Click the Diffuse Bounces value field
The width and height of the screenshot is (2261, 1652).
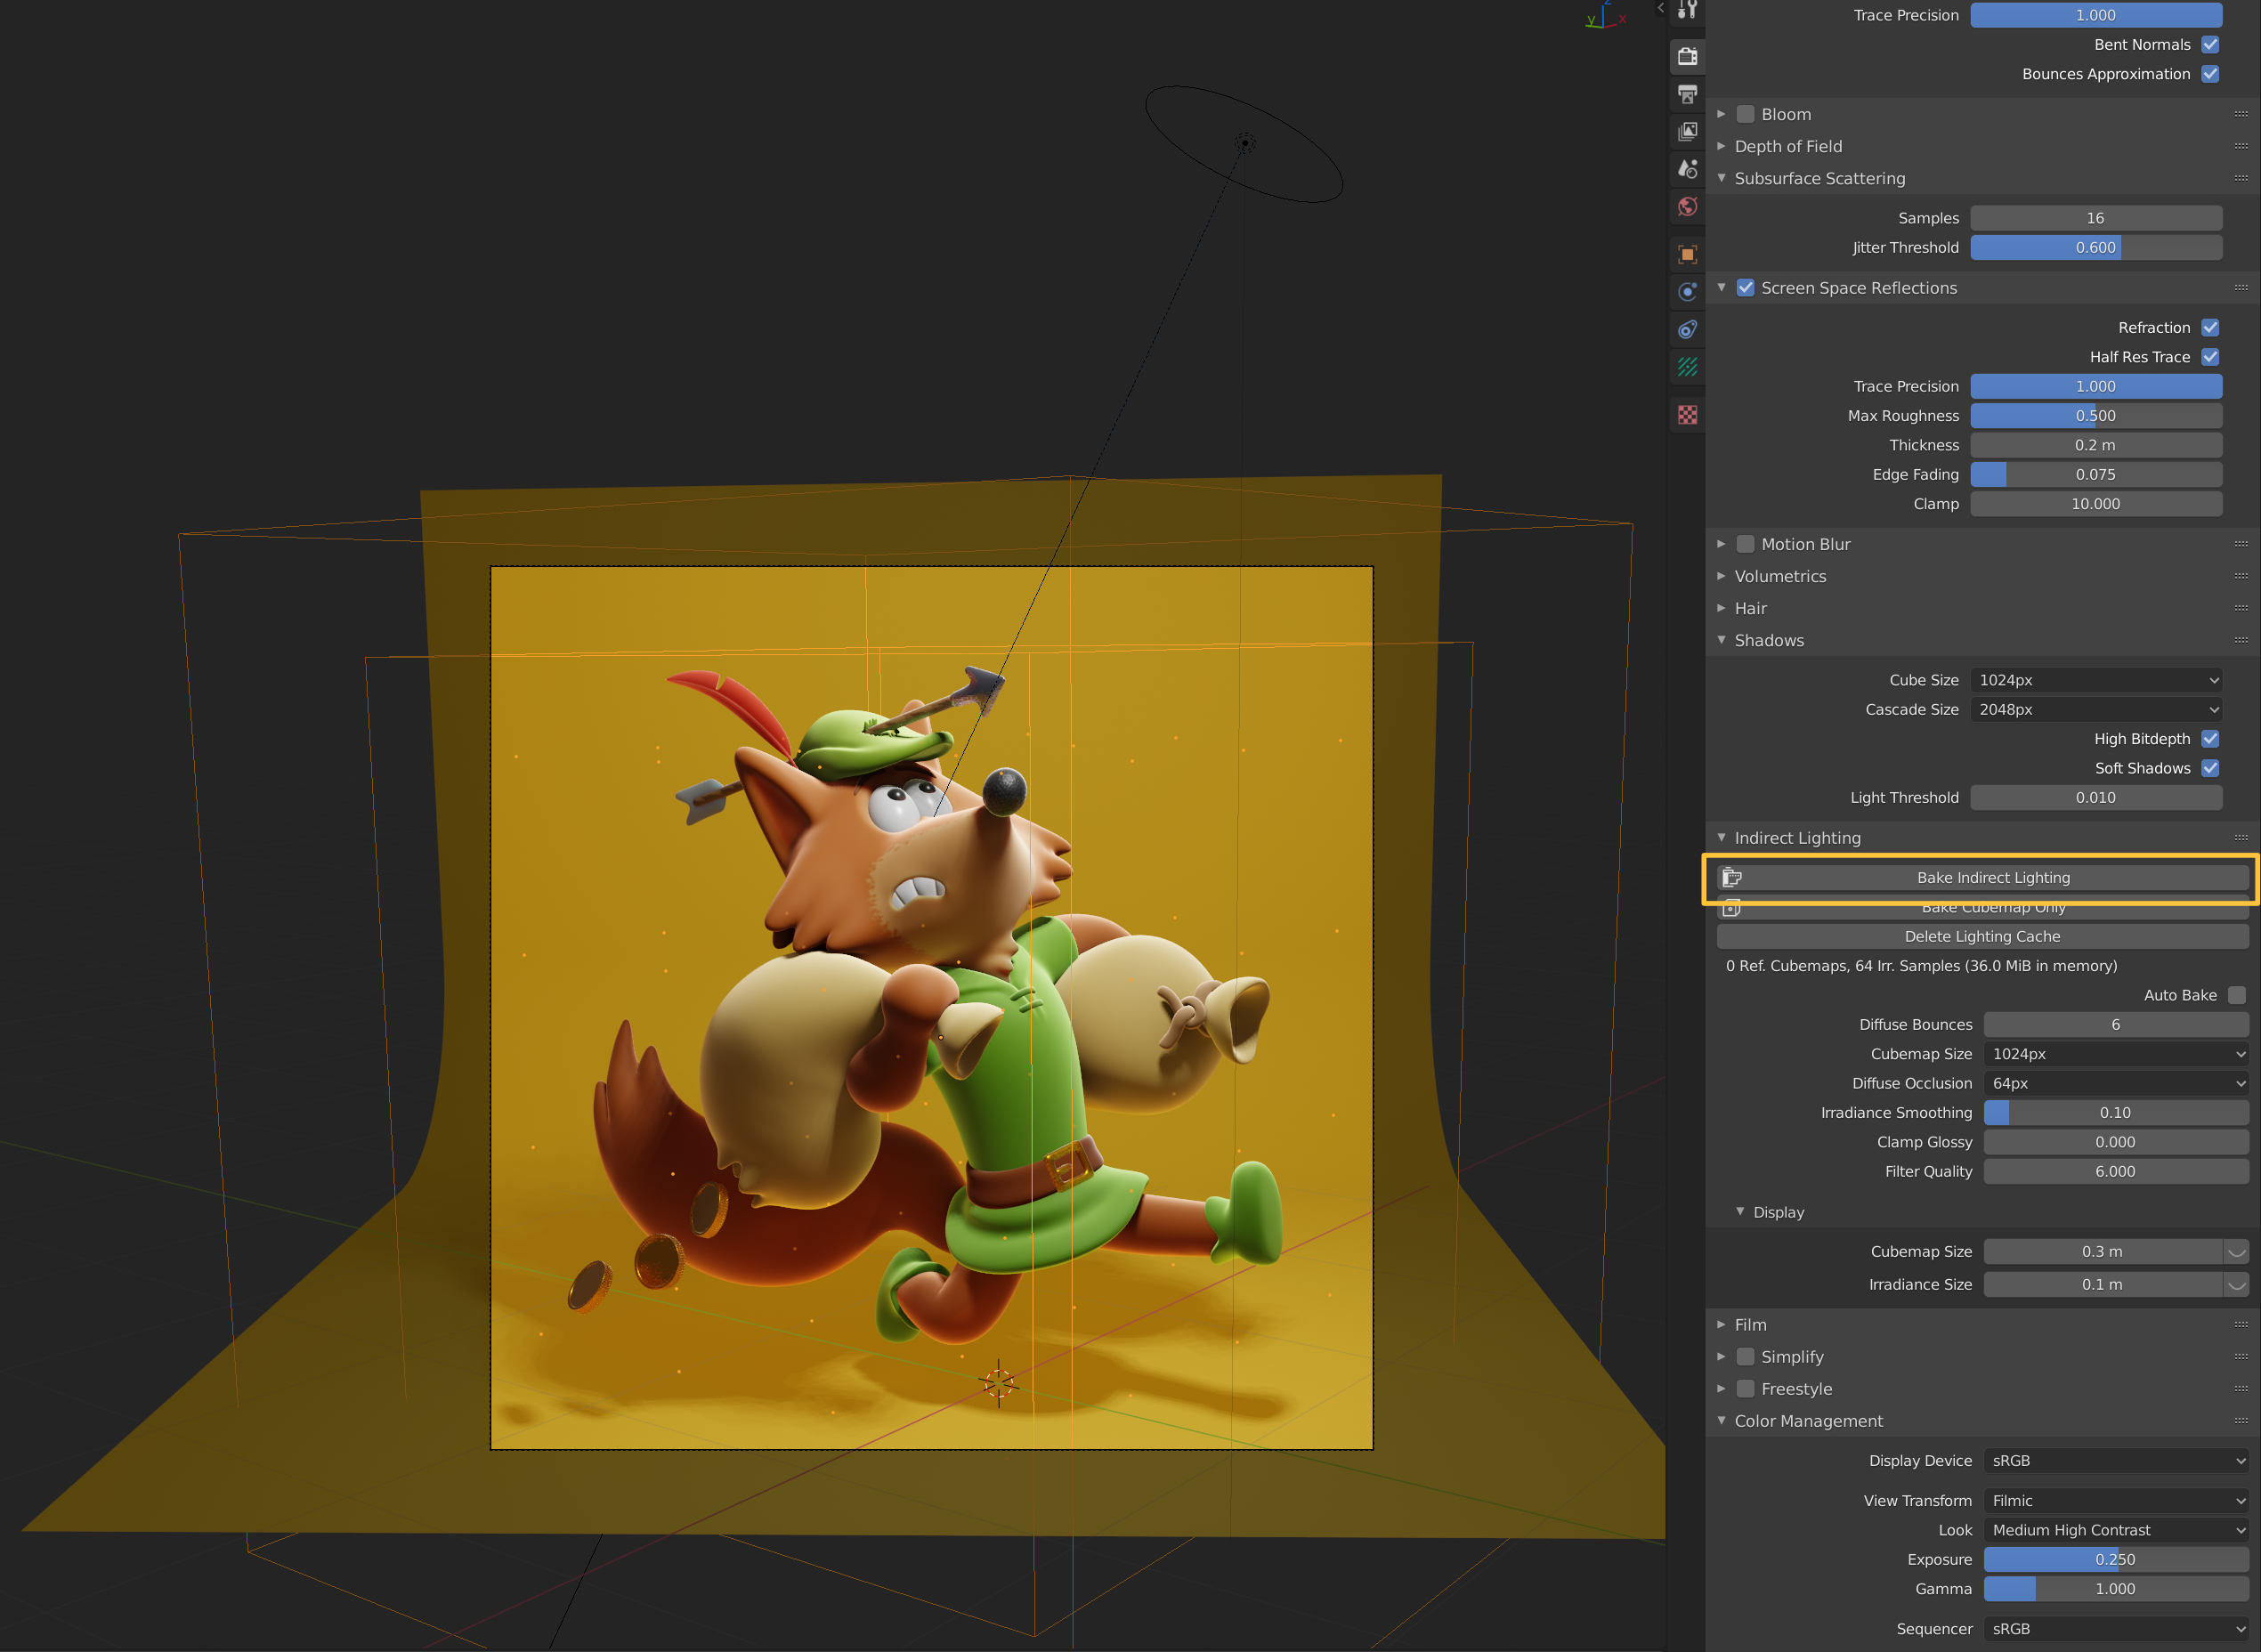pos(2115,1024)
